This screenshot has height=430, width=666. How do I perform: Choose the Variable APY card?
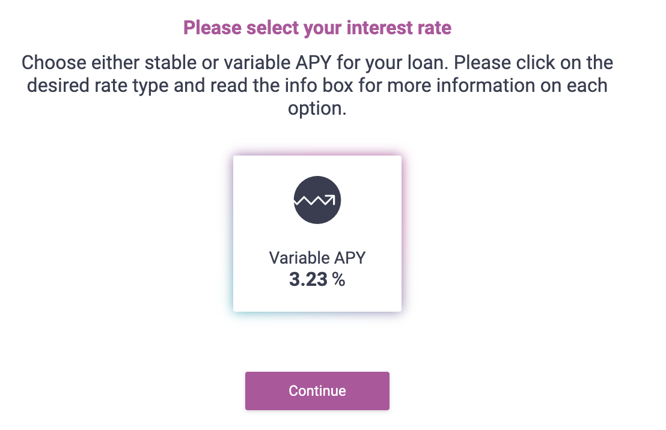click(317, 234)
